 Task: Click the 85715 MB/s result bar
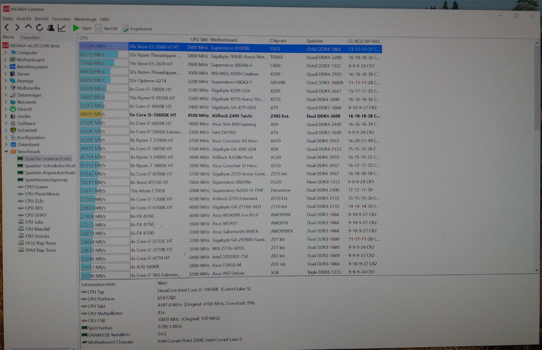[x=104, y=54]
